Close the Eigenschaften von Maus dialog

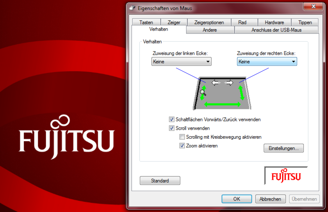pos(313,6)
